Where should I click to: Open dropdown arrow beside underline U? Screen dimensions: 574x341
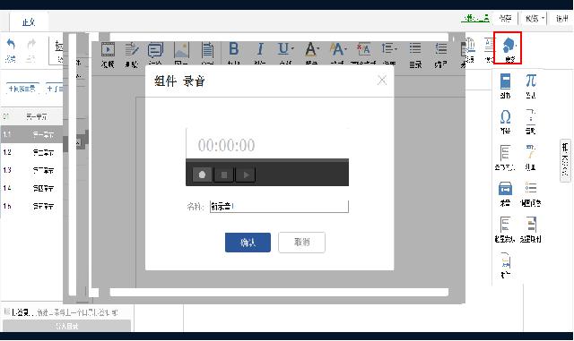click(x=292, y=48)
